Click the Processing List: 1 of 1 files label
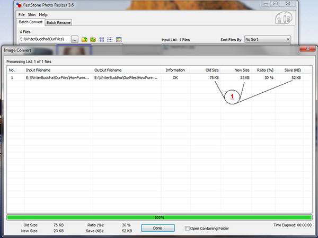The height and width of the screenshot is (238, 318). point(29,61)
